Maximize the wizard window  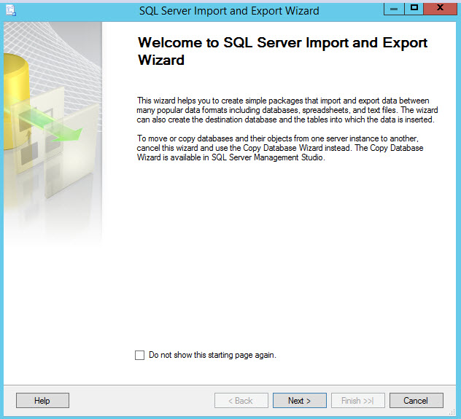click(414, 9)
